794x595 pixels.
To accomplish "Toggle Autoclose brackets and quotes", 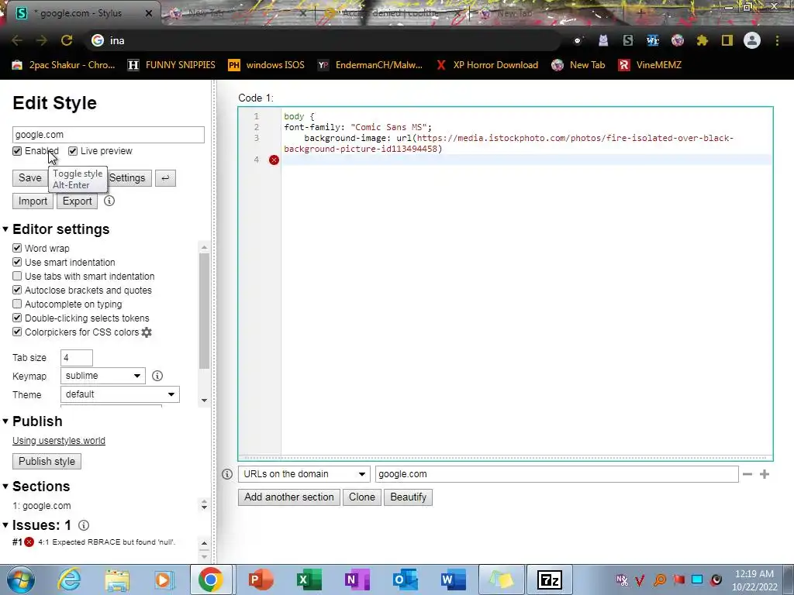I will point(17,290).
